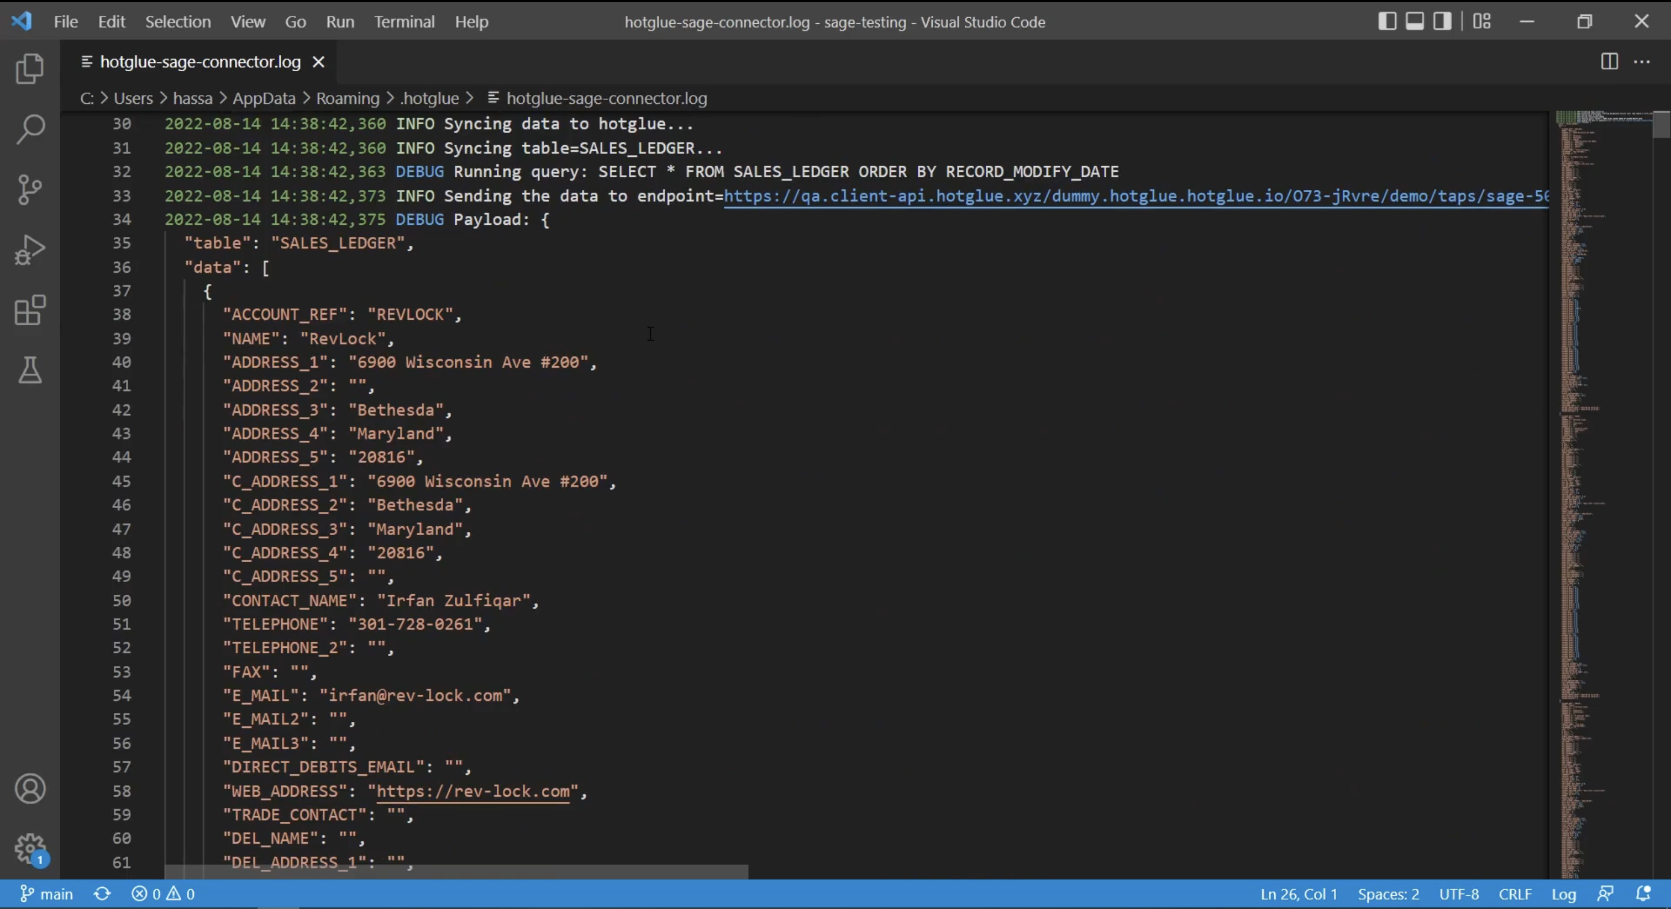Click the Synchronize Changes status icon
This screenshot has height=909, width=1671.
tap(102, 894)
